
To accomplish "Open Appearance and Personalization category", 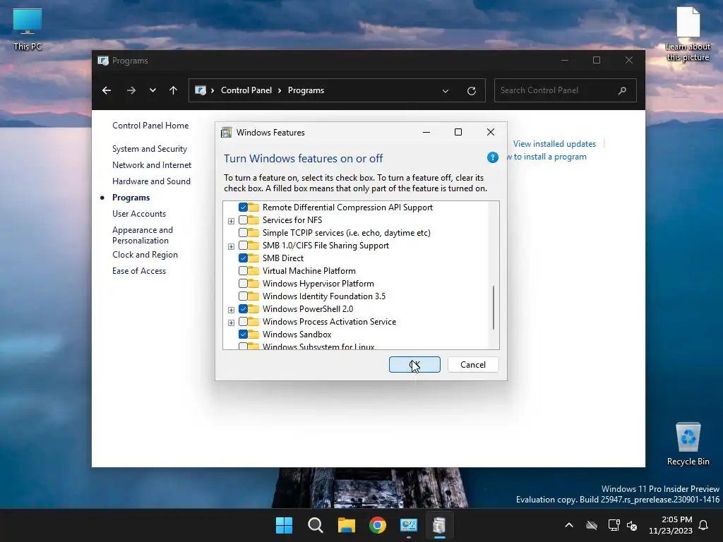I will (x=143, y=235).
